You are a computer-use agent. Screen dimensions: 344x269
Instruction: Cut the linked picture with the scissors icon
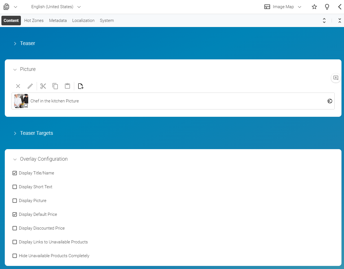(x=43, y=86)
